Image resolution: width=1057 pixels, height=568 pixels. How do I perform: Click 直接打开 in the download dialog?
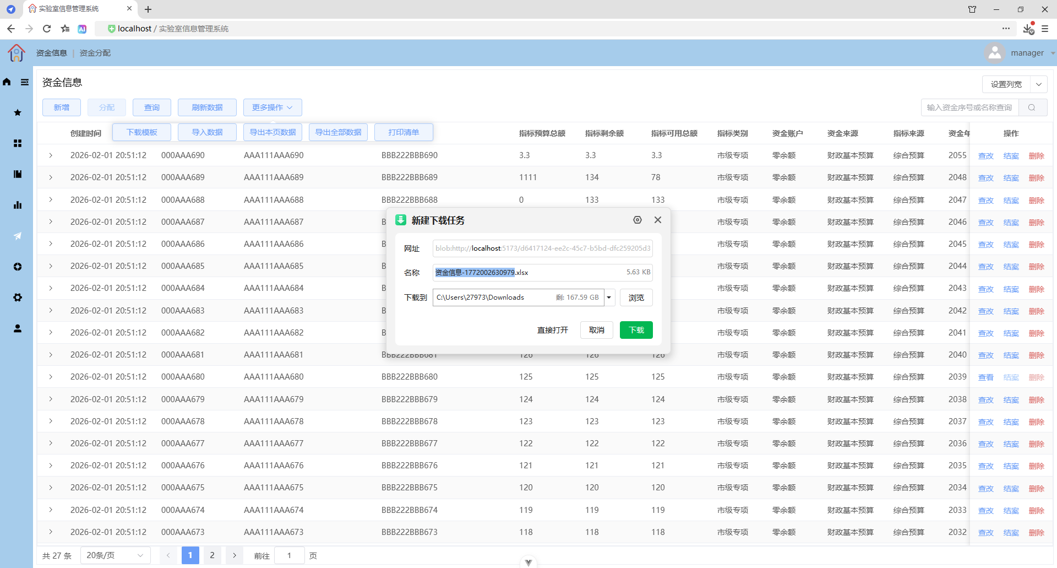pyautogui.click(x=553, y=330)
